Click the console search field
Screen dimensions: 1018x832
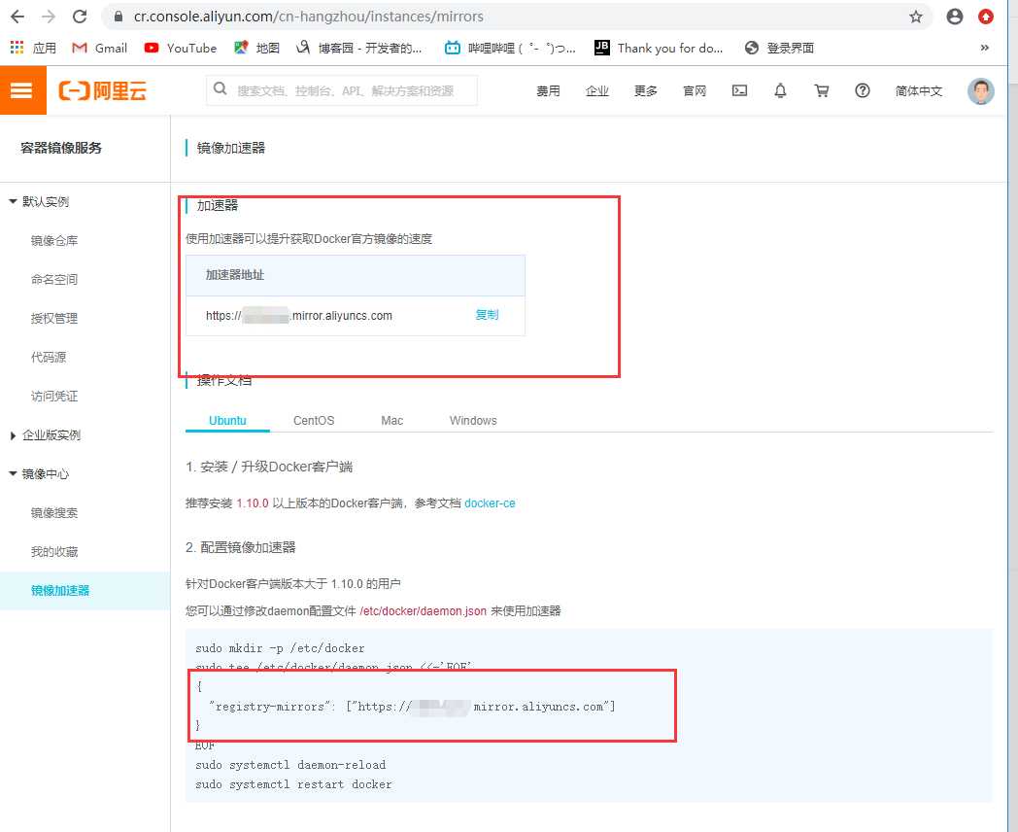point(342,90)
